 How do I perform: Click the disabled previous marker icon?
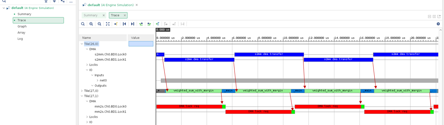coord(166,24)
